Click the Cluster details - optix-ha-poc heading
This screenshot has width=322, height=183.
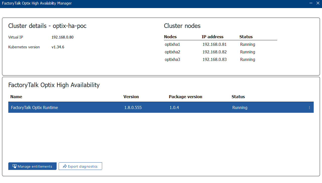click(47, 26)
